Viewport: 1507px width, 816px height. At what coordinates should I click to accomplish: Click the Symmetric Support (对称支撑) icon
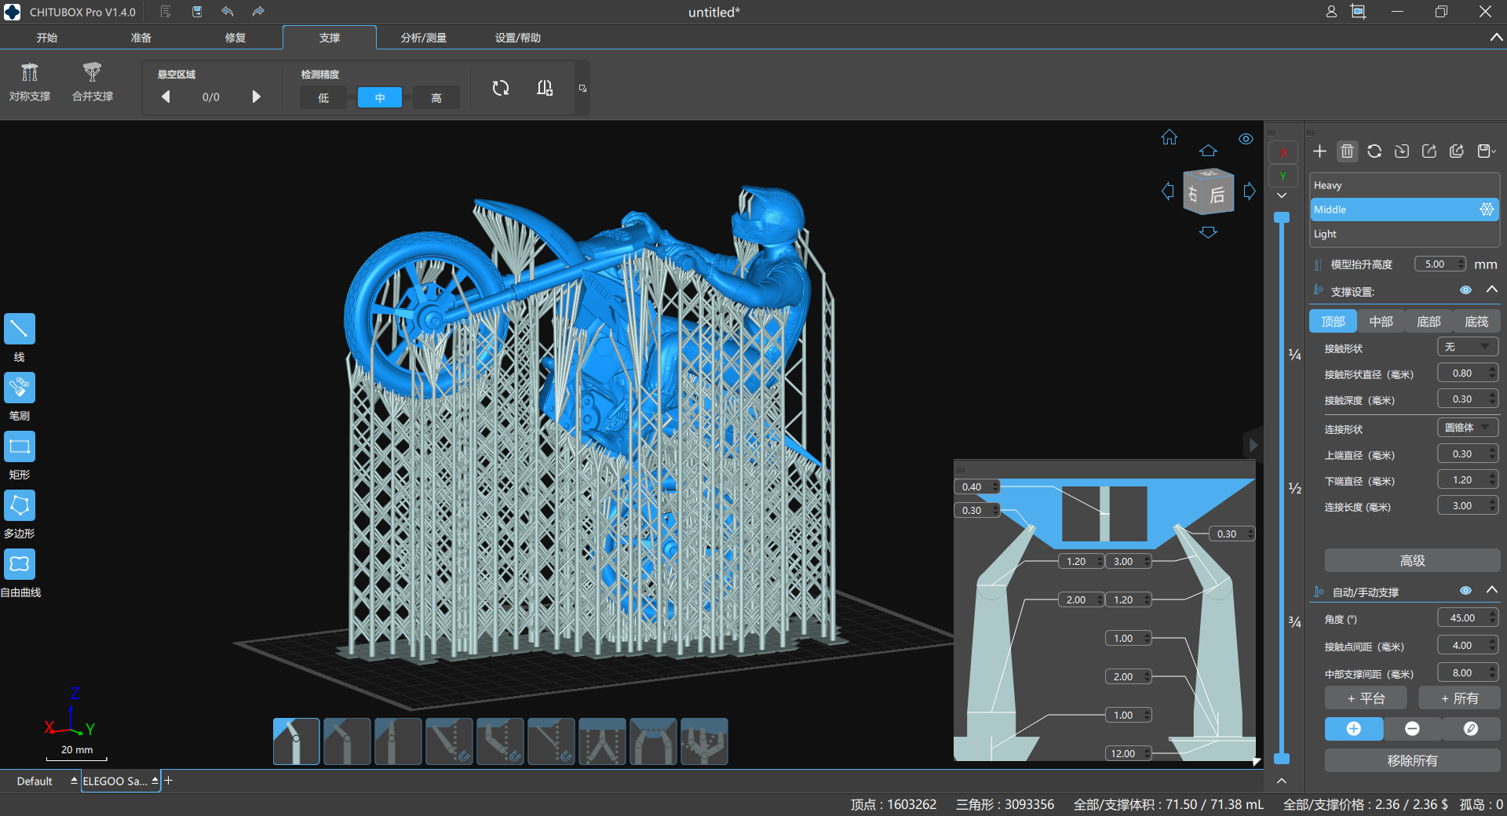coord(30,74)
